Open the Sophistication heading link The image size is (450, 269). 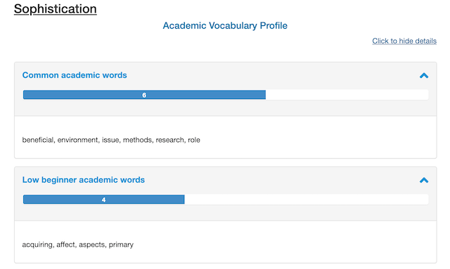coord(55,9)
